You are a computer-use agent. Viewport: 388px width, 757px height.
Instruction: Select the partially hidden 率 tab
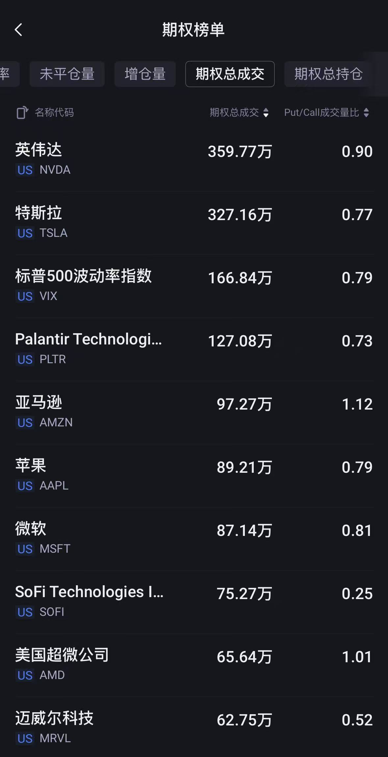click(9, 74)
